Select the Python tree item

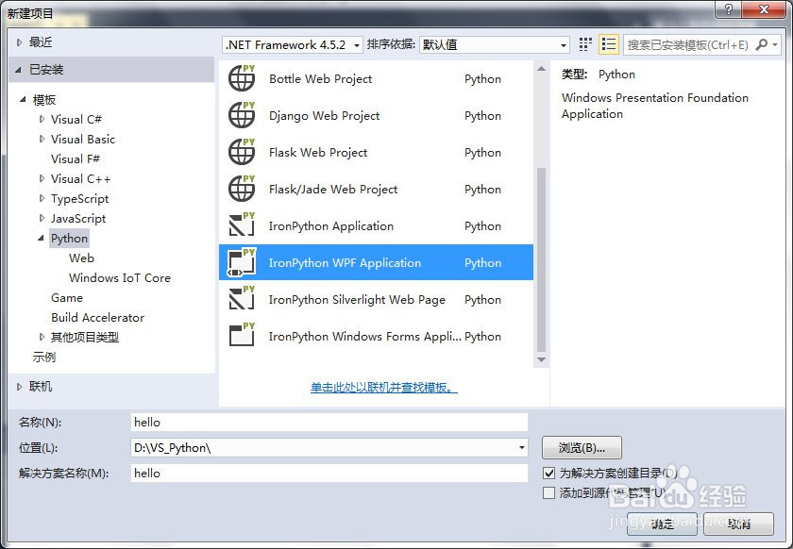[69, 238]
